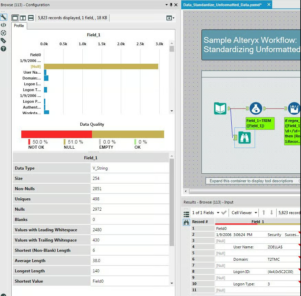Open the new window dropdown arrow
This screenshot has height=296, width=301.
click(174, 18)
